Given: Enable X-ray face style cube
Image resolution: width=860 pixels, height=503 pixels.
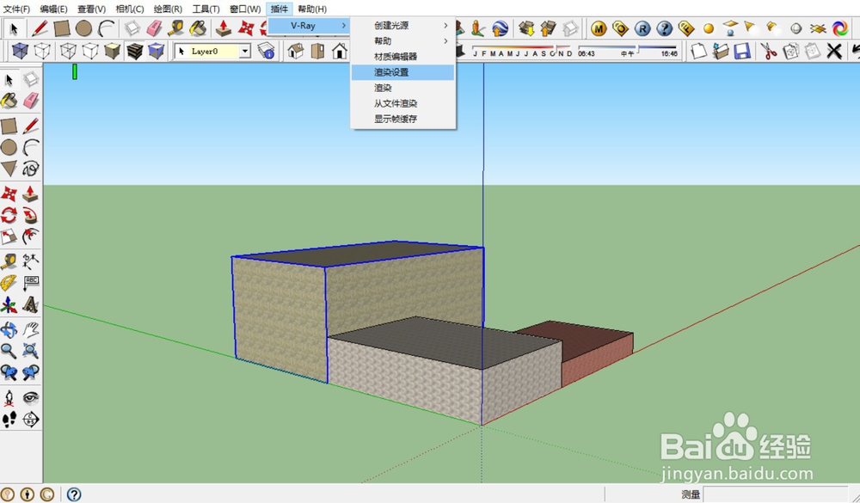Looking at the screenshot, I should [x=21, y=51].
